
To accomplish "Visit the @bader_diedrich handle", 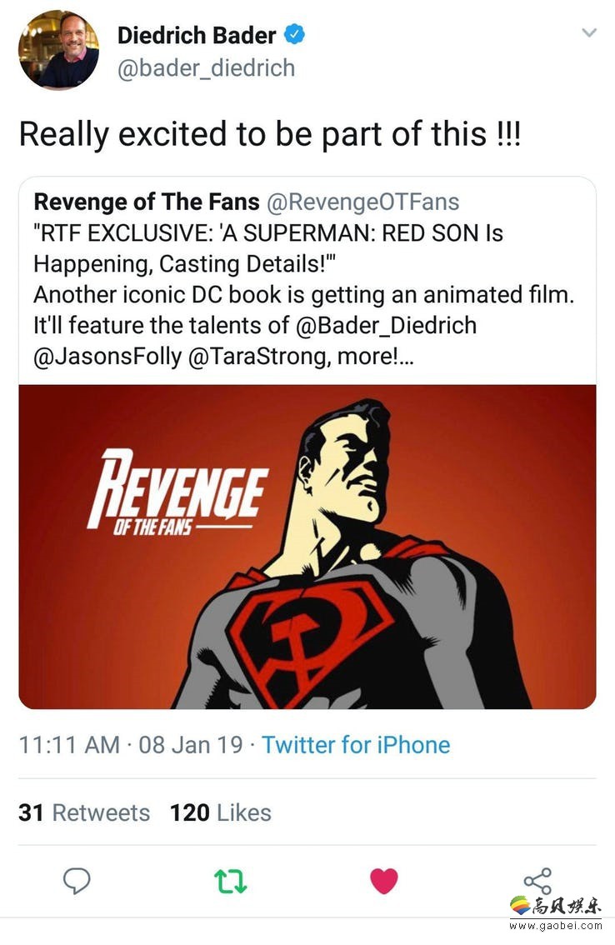I will pyautogui.click(x=206, y=67).
